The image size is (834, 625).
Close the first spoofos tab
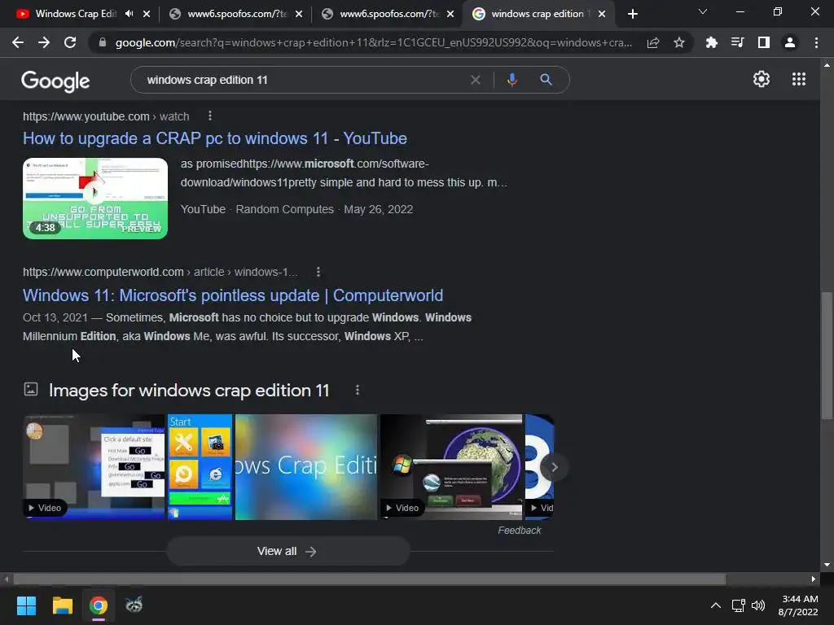tap(299, 14)
